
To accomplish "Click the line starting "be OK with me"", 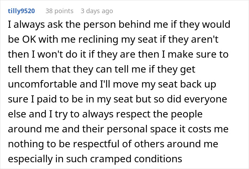I will pyautogui.click(x=118, y=41).
